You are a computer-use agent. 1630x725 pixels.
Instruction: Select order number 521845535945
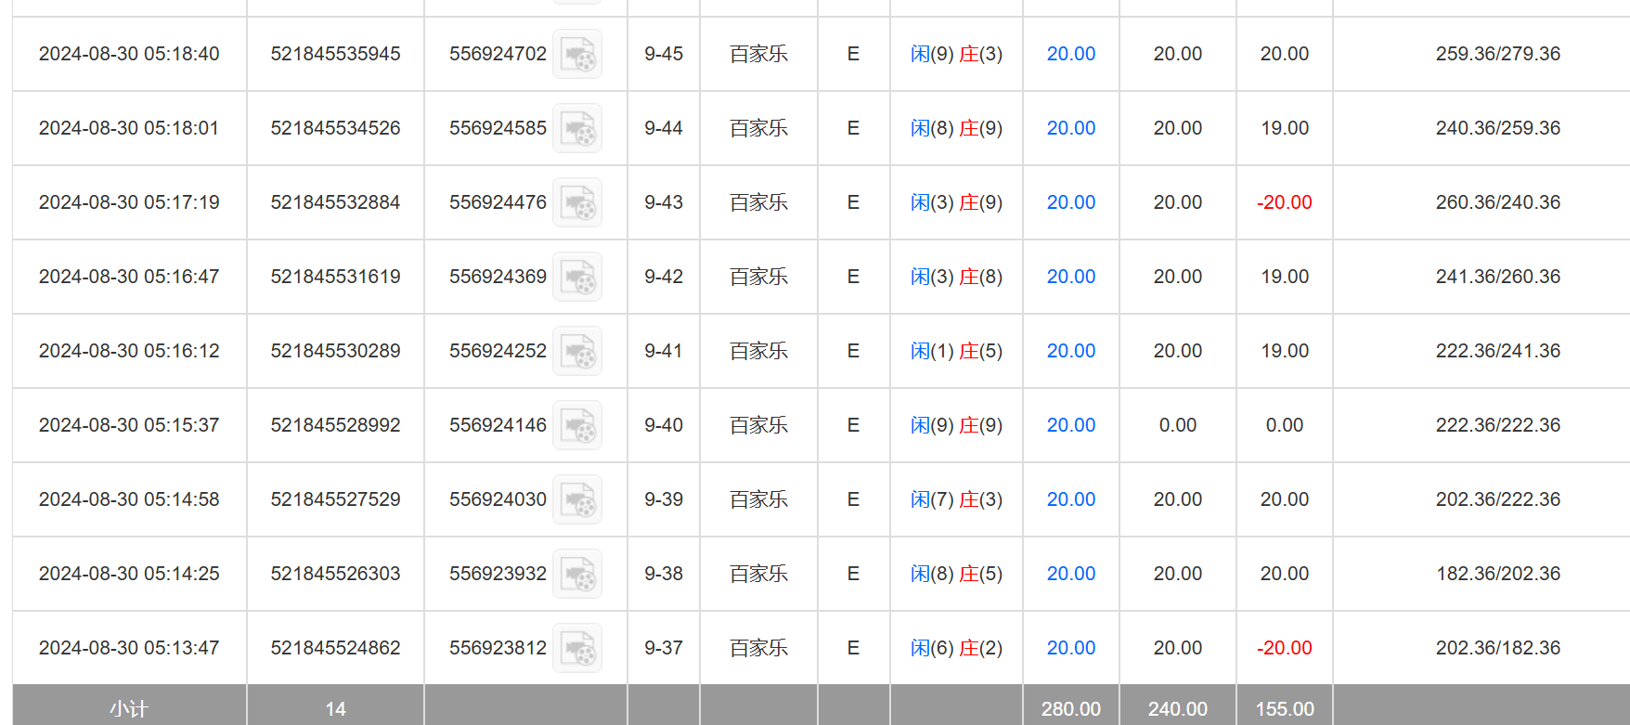click(335, 54)
